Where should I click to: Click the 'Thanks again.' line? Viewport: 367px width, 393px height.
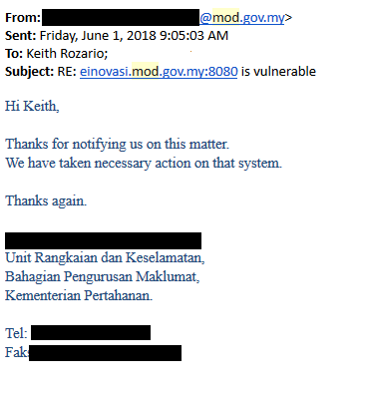[46, 200]
